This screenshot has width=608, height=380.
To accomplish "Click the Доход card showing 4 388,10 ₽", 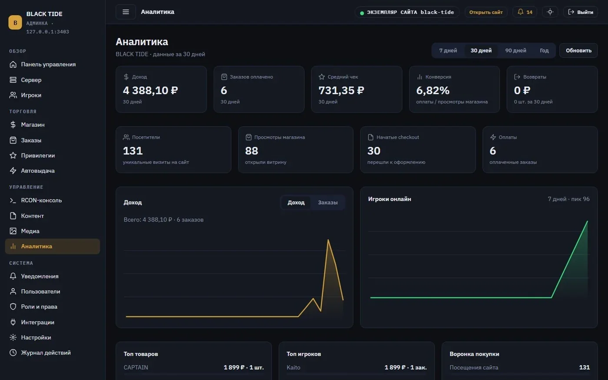I will [x=161, y=89].
